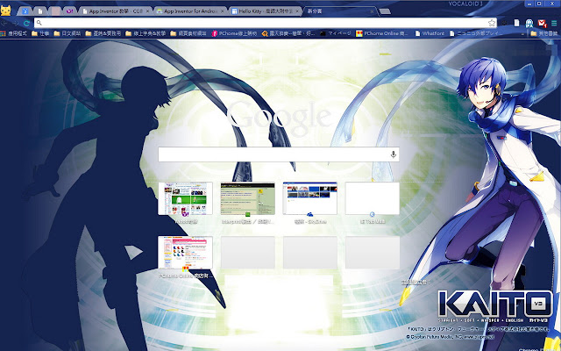Viewport: 561px width, 351px height.
Task: Close the App Inventor 教學 tab
Action: 147,11
